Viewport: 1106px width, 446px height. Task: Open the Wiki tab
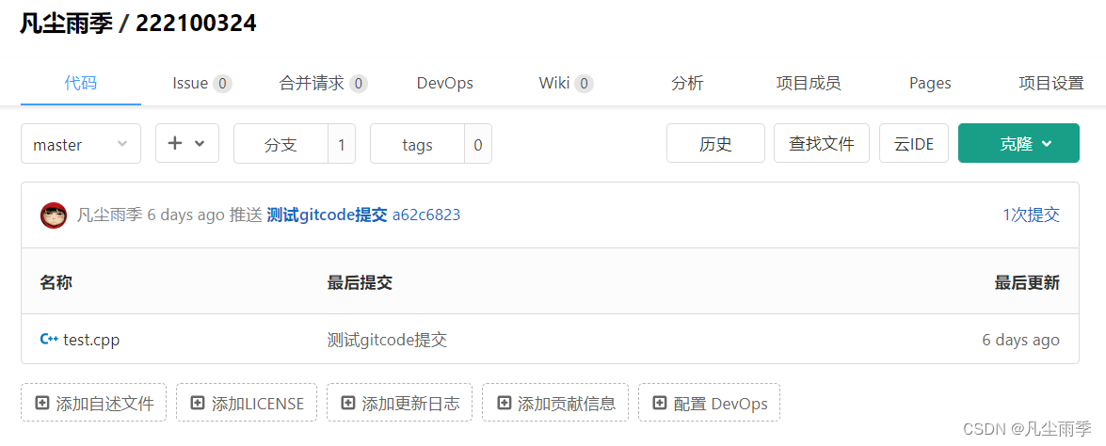click(566, 83)
